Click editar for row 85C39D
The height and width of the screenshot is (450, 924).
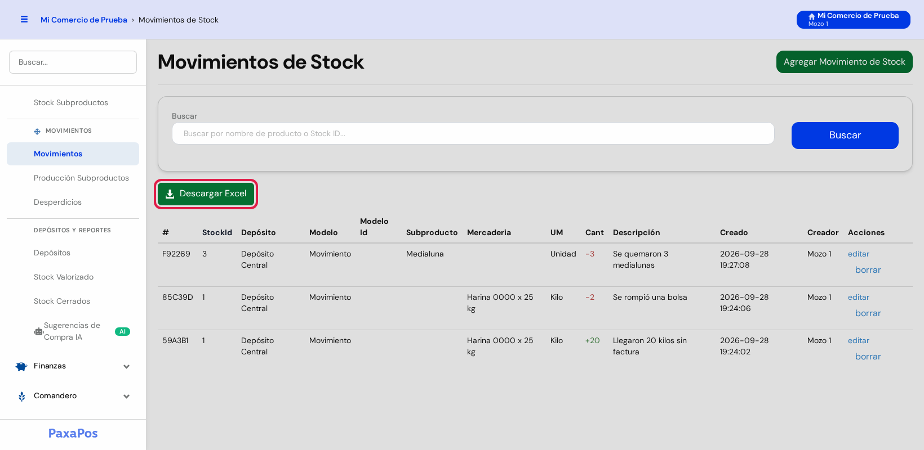[x=858, y=297]
